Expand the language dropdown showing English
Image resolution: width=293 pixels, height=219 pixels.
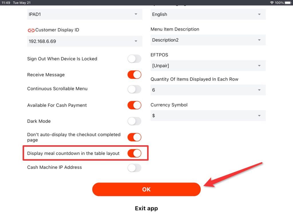(x=208, y=14)
